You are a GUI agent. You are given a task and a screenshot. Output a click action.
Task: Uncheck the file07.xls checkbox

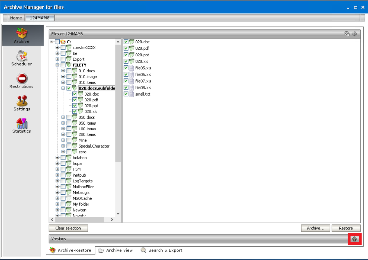coord(126,81)
